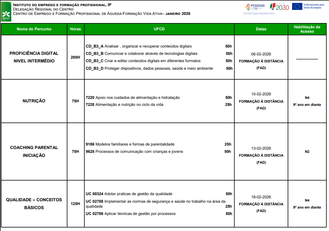Click the 125H hours cell
Viewport: 329px width, 231px height.
76,203
